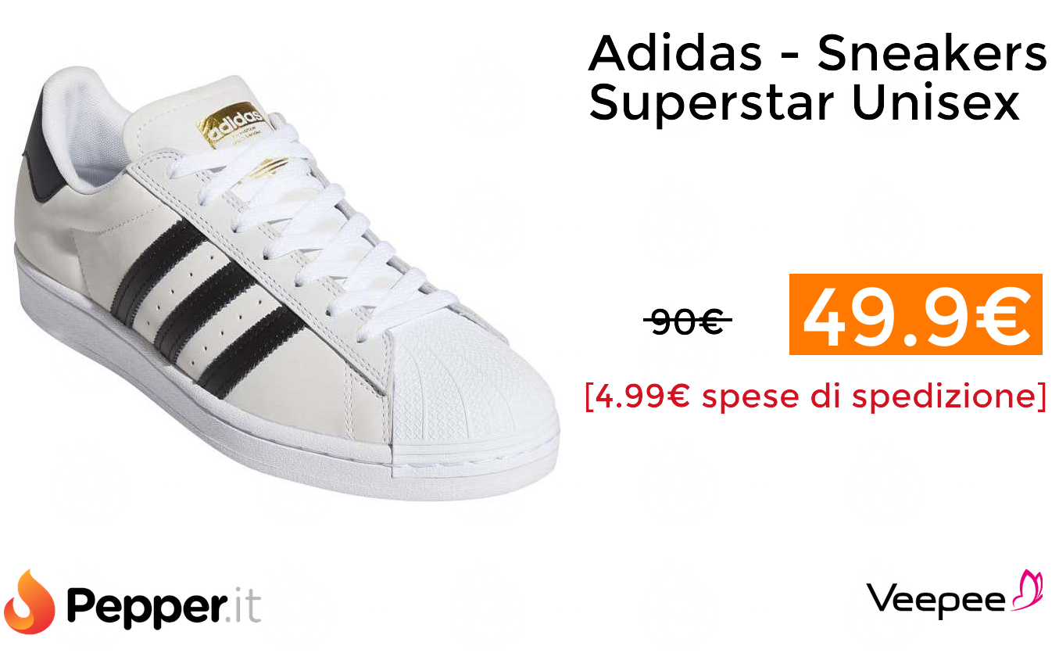
Task: Select the word "Sneakers" in the heading
Action: click(932, 53)
